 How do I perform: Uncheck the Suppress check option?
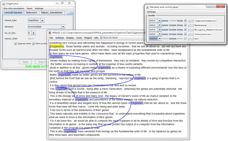point(16,43)
